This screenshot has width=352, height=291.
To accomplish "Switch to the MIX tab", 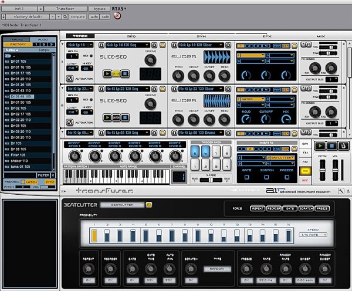I will click(320, 36).
